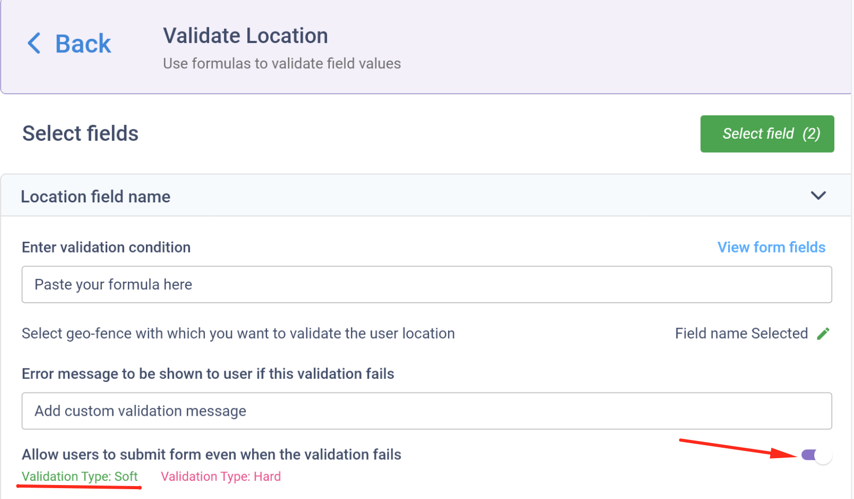Click the Error message to be shown label
The width and height of the screenshot is (854, 499).
[208, 374]
